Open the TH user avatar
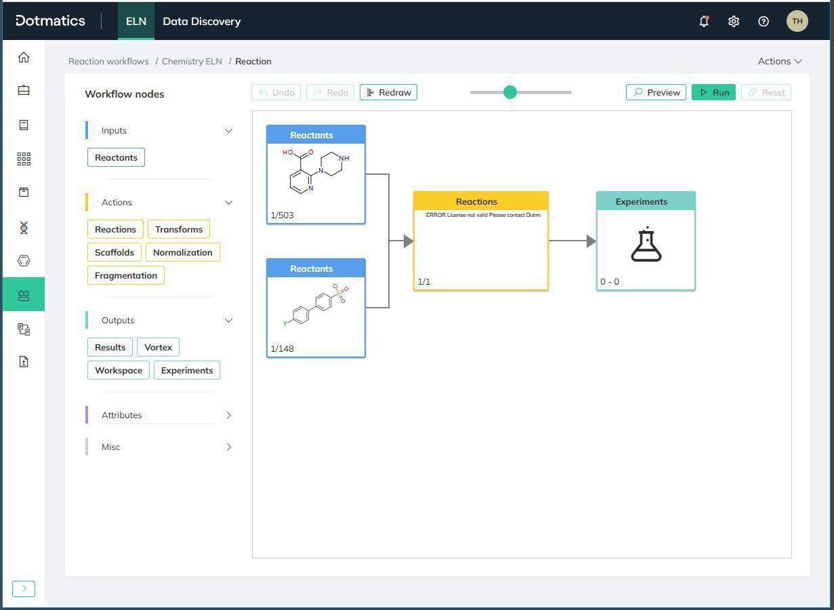Viewport: 834px width, 610px height. (797, 21)
